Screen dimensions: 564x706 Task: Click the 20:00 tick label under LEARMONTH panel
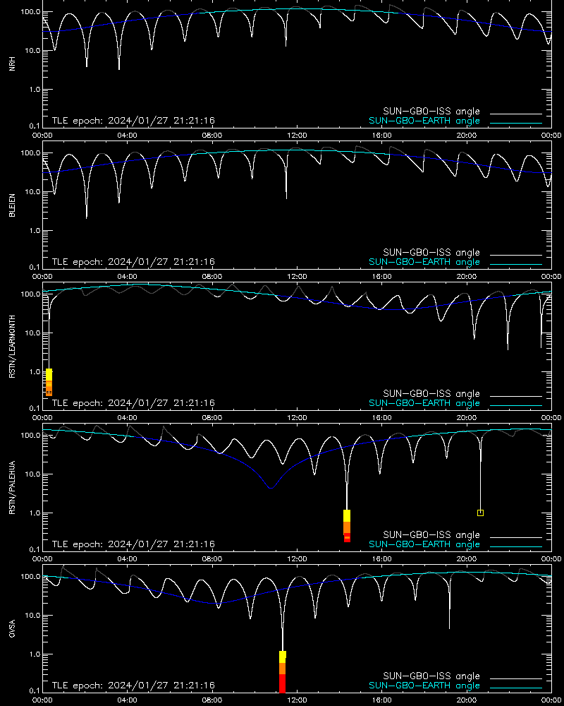pos(467,417)
